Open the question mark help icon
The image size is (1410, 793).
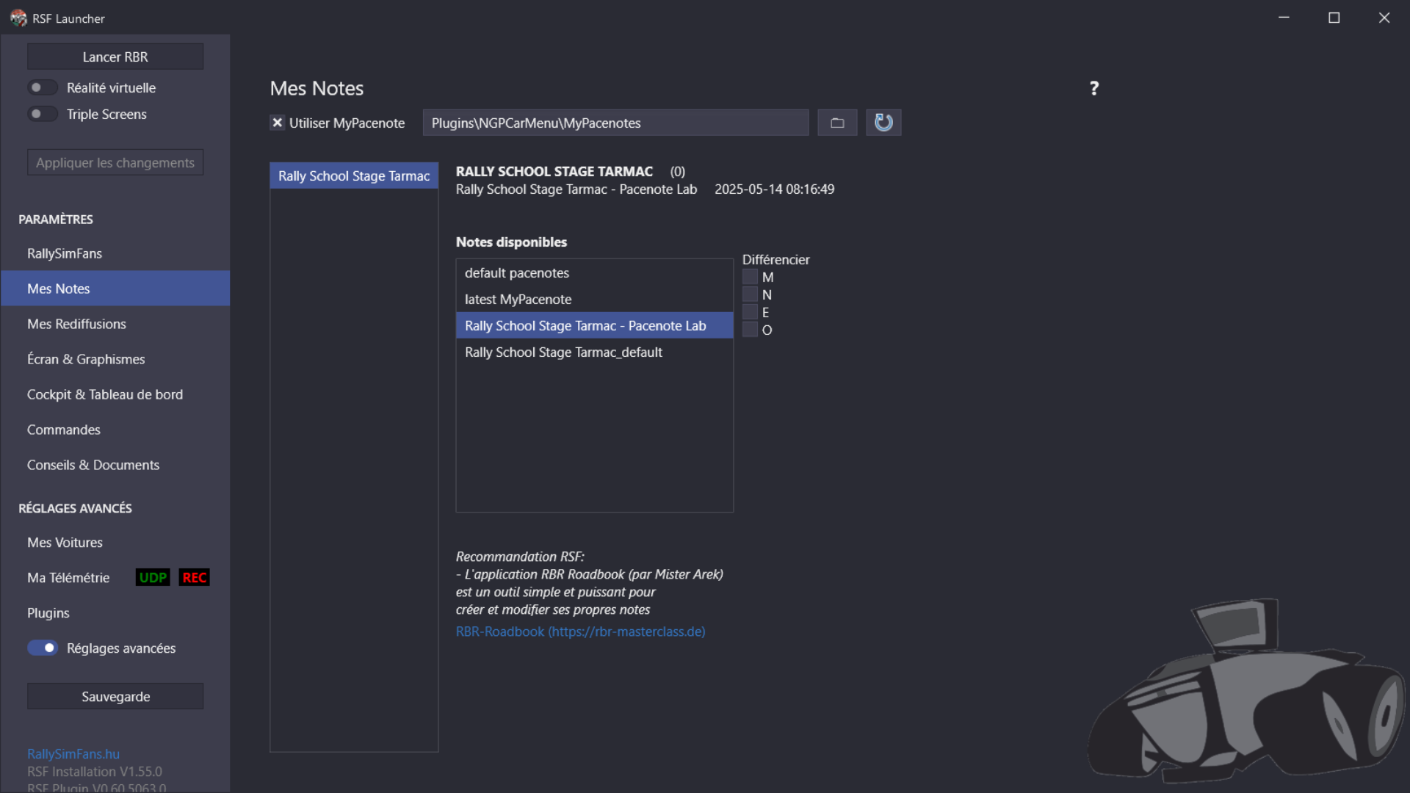[x=1093, y=88]
